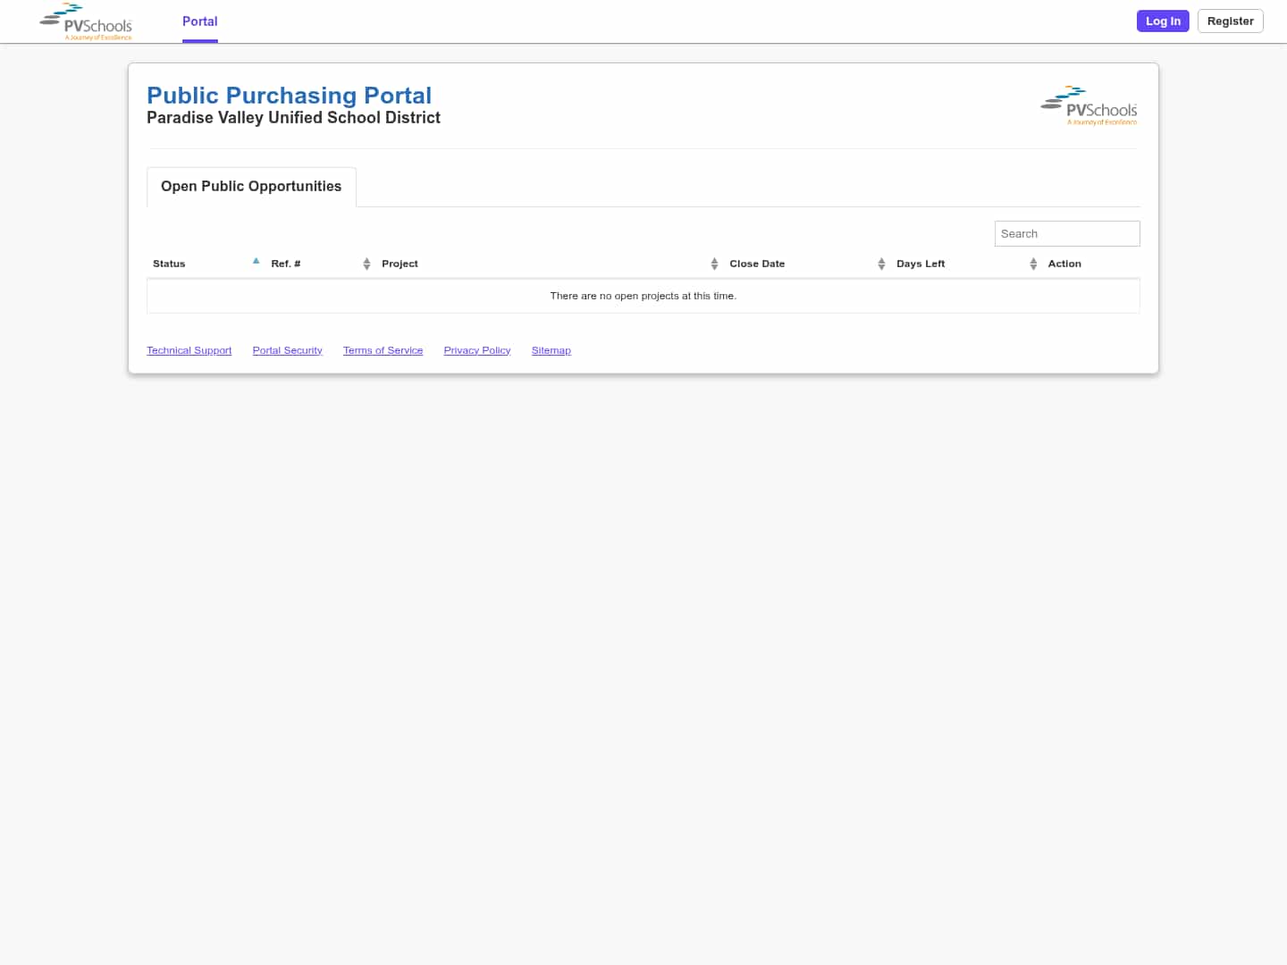1287x965 pixels.
Task: Open the Privacy Policy link
Action: point(477,350)
